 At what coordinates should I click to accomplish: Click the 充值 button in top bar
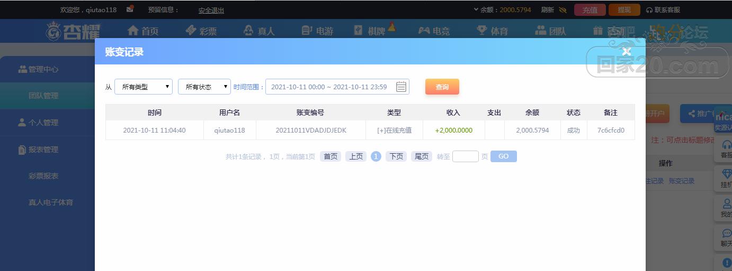pos(590,10)
